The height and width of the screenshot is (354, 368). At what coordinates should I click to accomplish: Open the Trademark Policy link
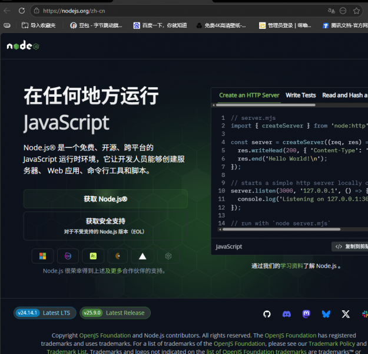click(331, 343)
